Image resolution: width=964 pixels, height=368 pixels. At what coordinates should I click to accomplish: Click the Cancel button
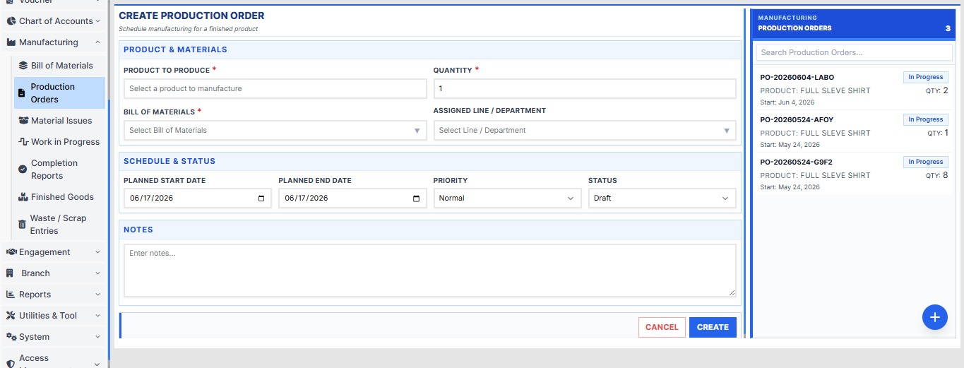click(662, 327)
